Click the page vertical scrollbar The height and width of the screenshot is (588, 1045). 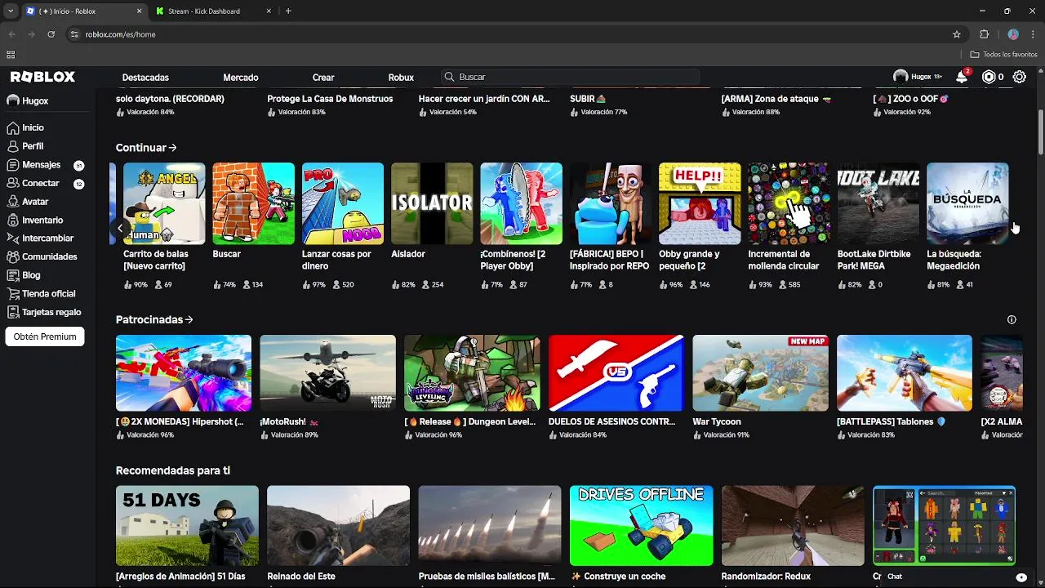tap(1040, 131)
